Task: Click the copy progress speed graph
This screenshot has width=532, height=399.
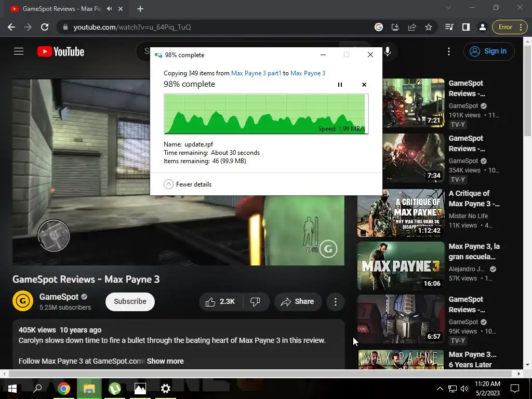Action: click(266, 114)
